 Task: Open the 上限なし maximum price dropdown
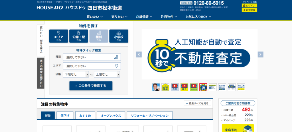(107, 74)
